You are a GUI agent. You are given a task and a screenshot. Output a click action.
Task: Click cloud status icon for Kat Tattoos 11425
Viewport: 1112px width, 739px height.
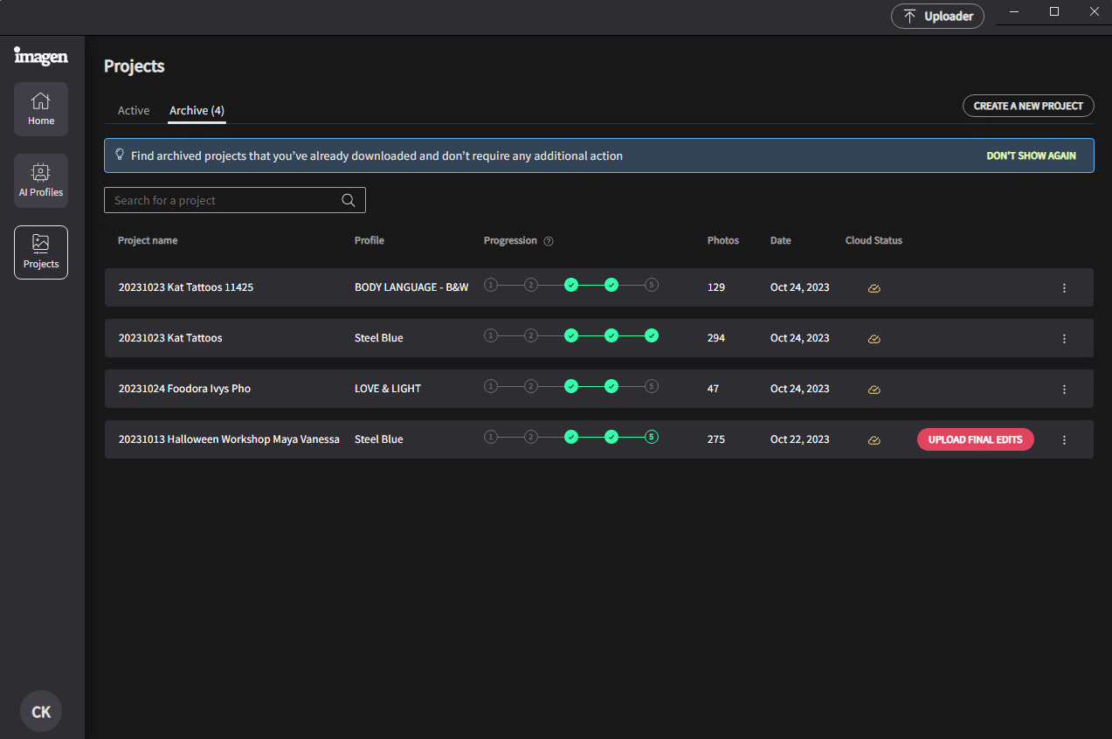point(874,287)
